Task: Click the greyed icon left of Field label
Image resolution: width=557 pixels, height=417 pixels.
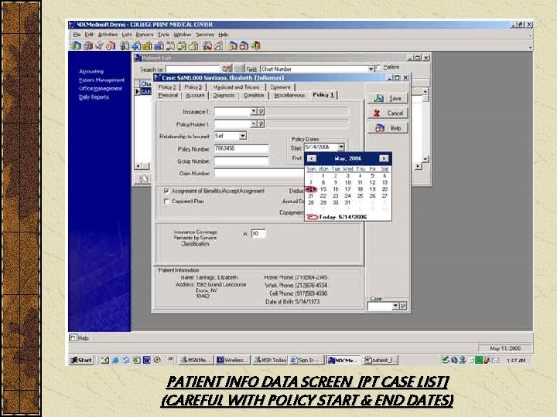Action: click(240, 68)
